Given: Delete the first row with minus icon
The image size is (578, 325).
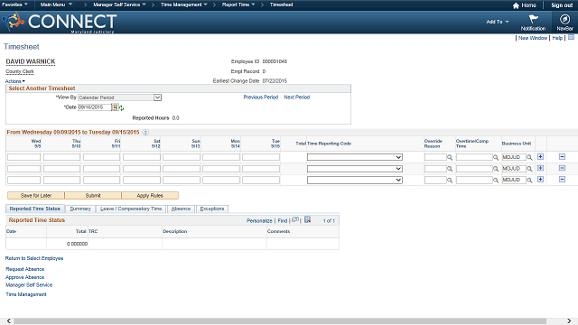Looking at the screenshot, I should 562,156.
